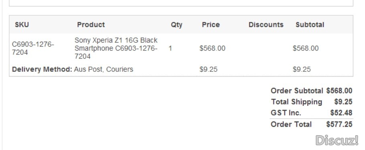Click the GST Inc. $52.48 amount
This screenshot has height=150, width=365.
(341, 113)
